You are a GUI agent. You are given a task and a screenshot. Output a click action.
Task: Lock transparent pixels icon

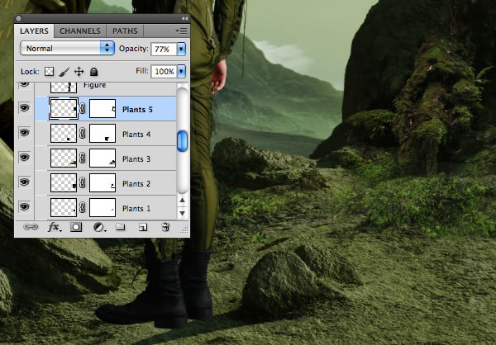pos(49,72)
